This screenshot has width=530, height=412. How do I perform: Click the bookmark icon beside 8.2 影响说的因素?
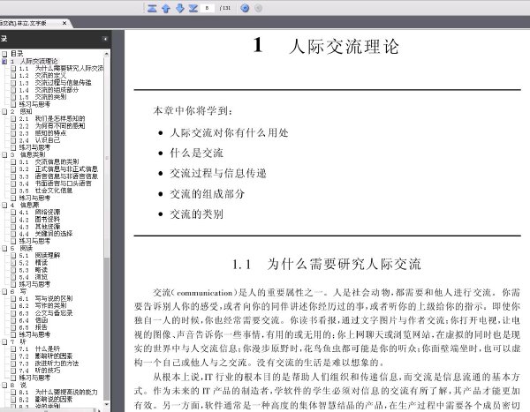tap(13, 399)
